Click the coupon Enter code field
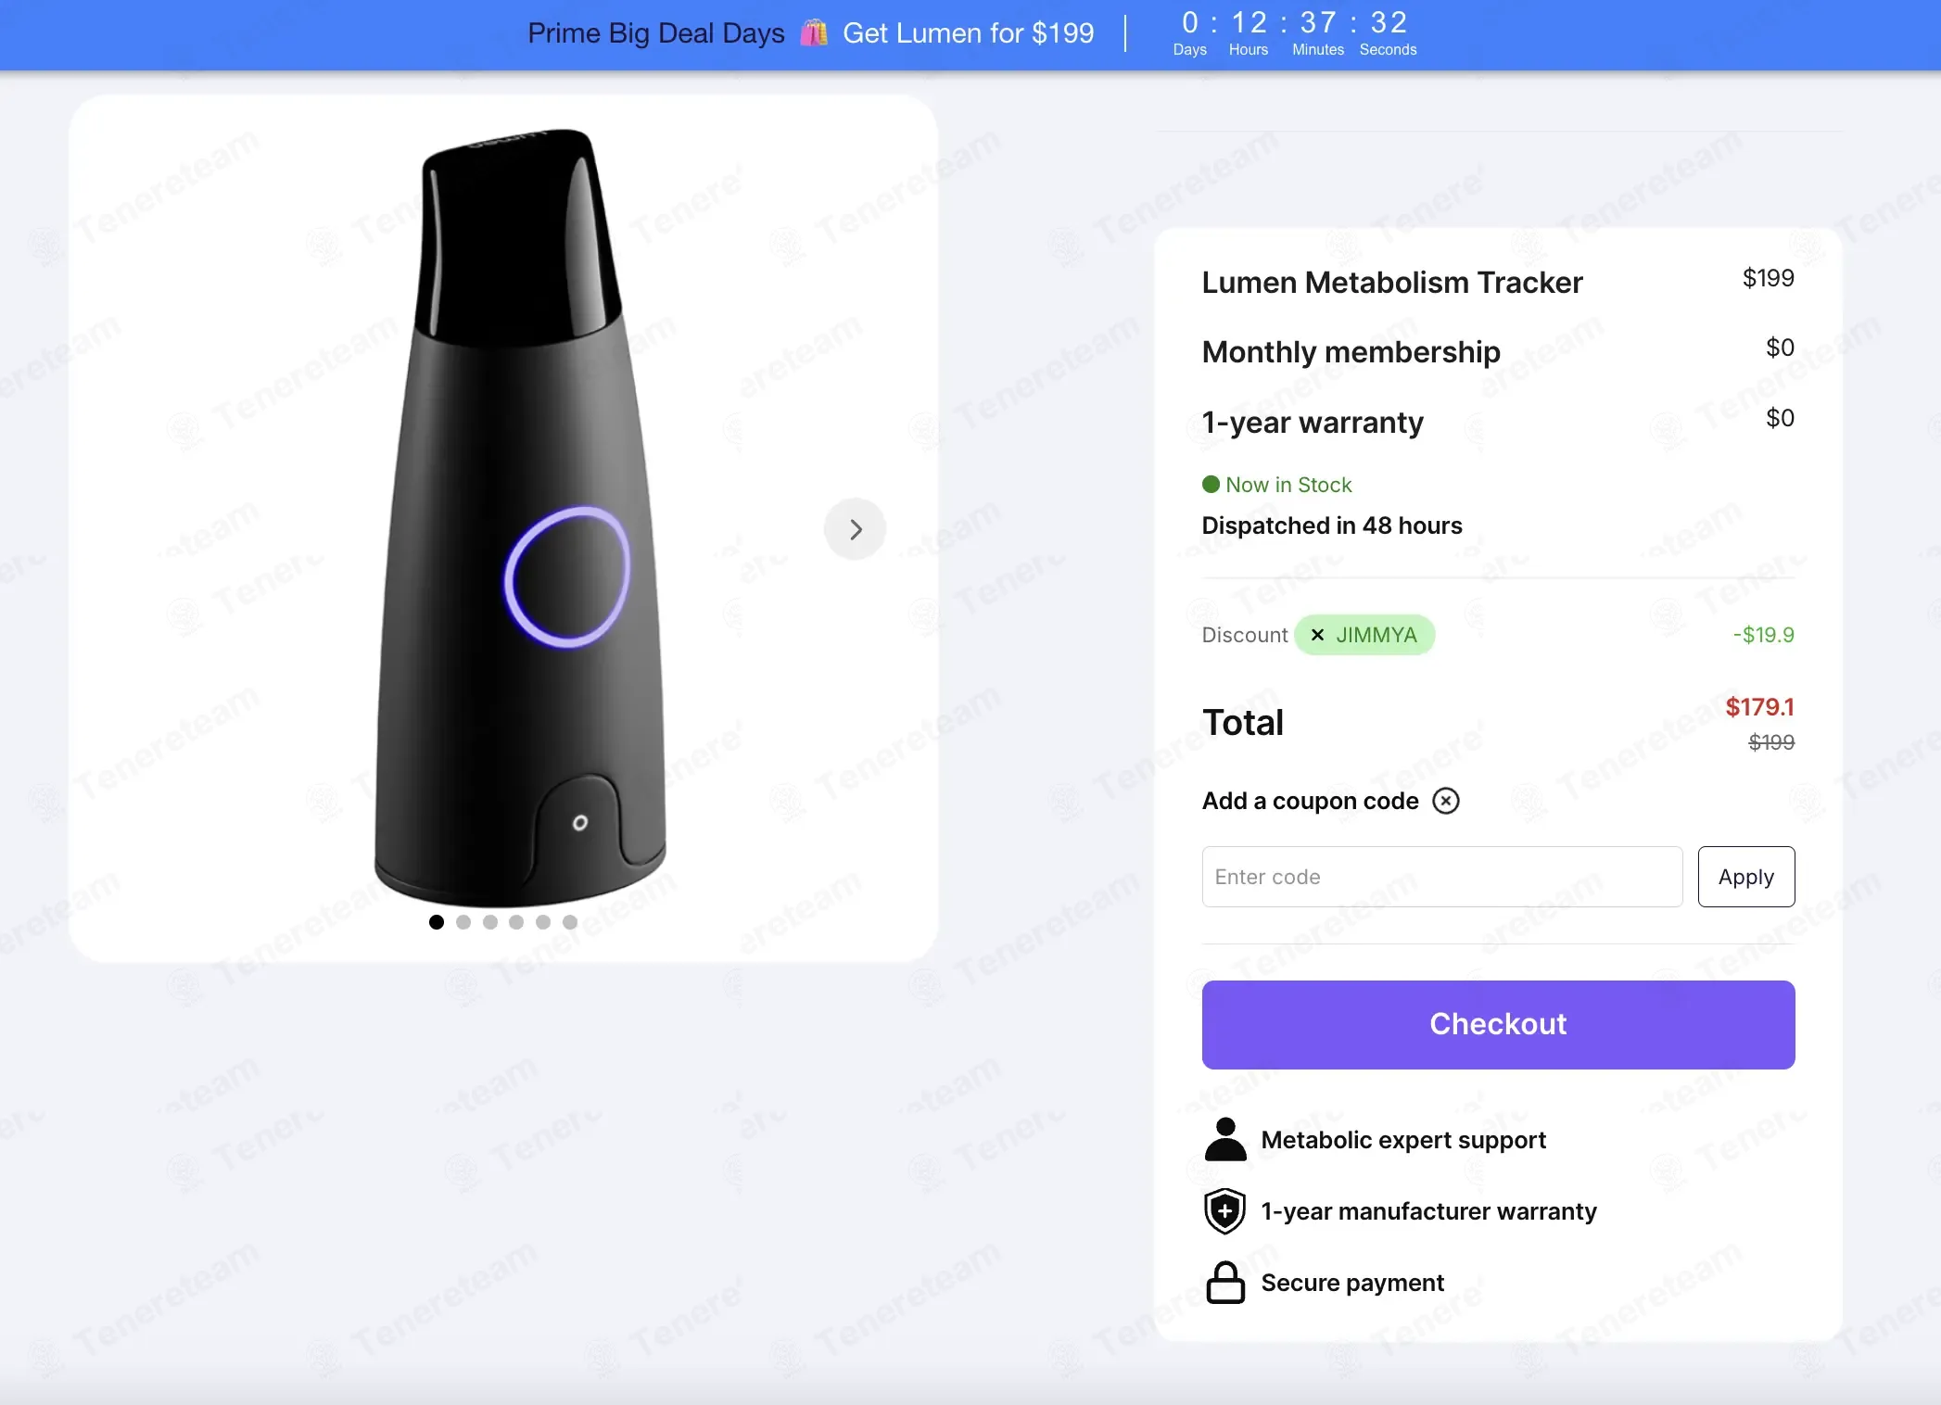 pos(1441,877)
